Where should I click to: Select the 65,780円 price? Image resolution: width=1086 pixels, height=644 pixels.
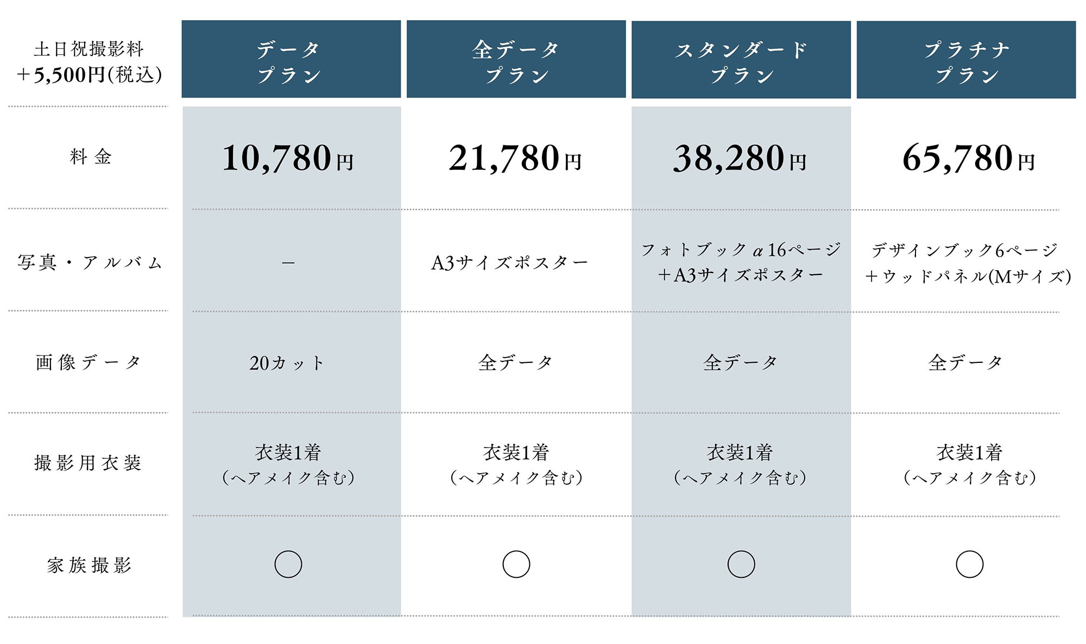[x=968, y=158]
